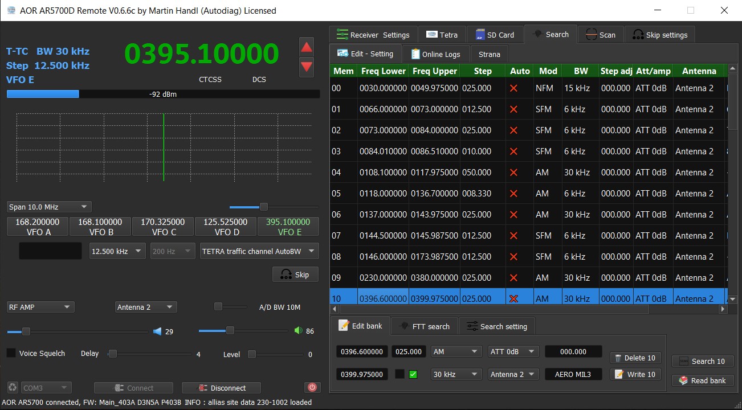The height and width of the screenshot is (410, 742).
Task: Toggle Auto red X for bank 09
Action: tap(513, 278)
